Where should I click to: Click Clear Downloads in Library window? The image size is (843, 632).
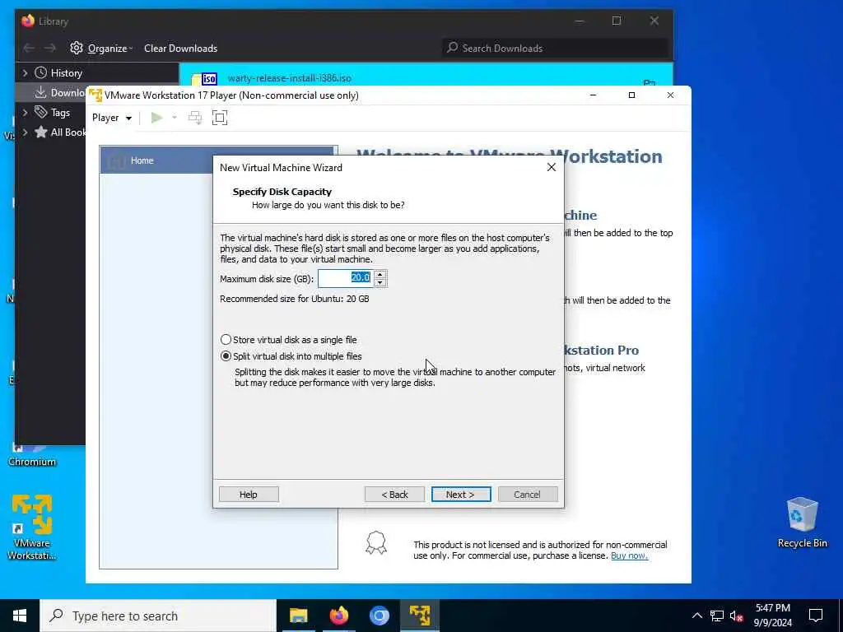(x=180, y=49)
